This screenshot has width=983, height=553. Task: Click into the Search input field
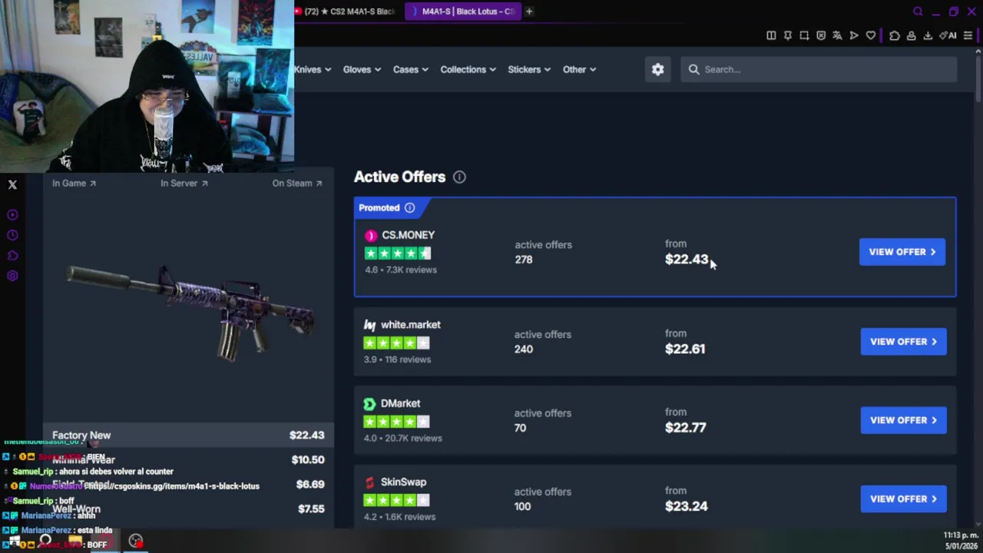coord(819,69)
